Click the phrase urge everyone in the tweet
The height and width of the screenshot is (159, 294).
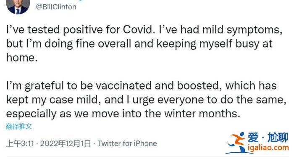pyautogui.click(x=168, y=101)
